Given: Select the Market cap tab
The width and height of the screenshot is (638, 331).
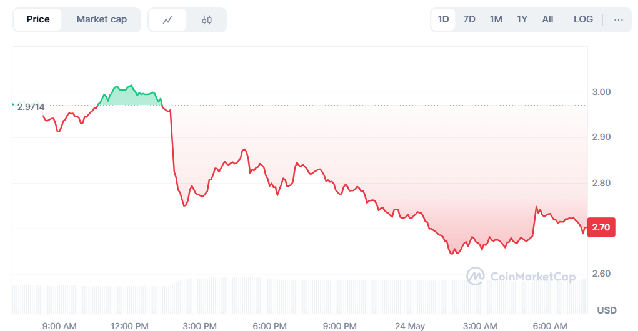Looking at the screenshot, I should 102,19.
